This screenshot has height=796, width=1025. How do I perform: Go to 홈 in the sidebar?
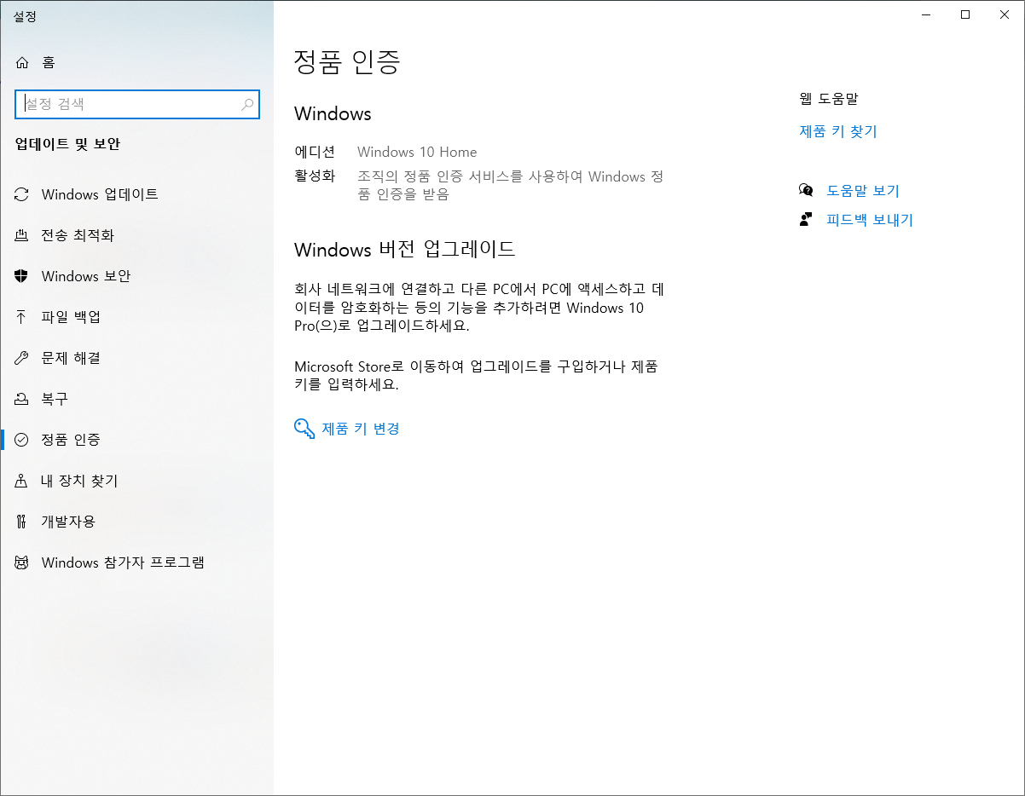[x=136, y=62]
